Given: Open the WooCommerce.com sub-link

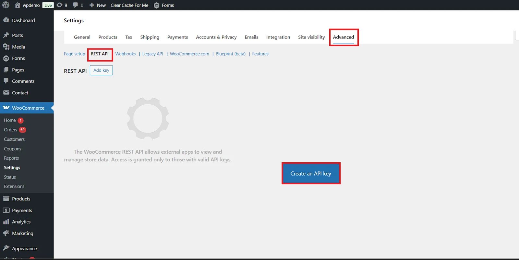Looking at the screenshot, I should pos(189,54).
